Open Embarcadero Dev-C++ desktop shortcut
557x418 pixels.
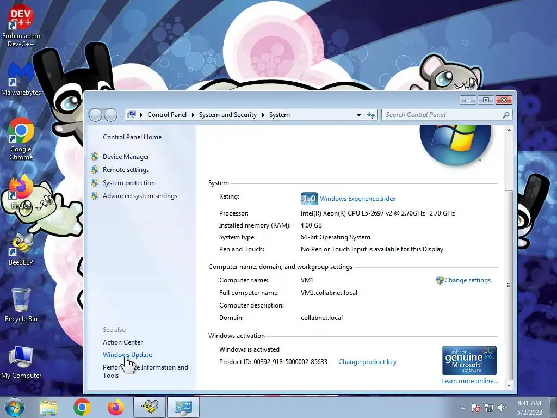(21, 26)
